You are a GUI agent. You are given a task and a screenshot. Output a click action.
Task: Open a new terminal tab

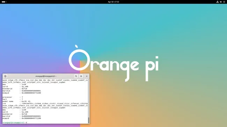tap(5, 76)
